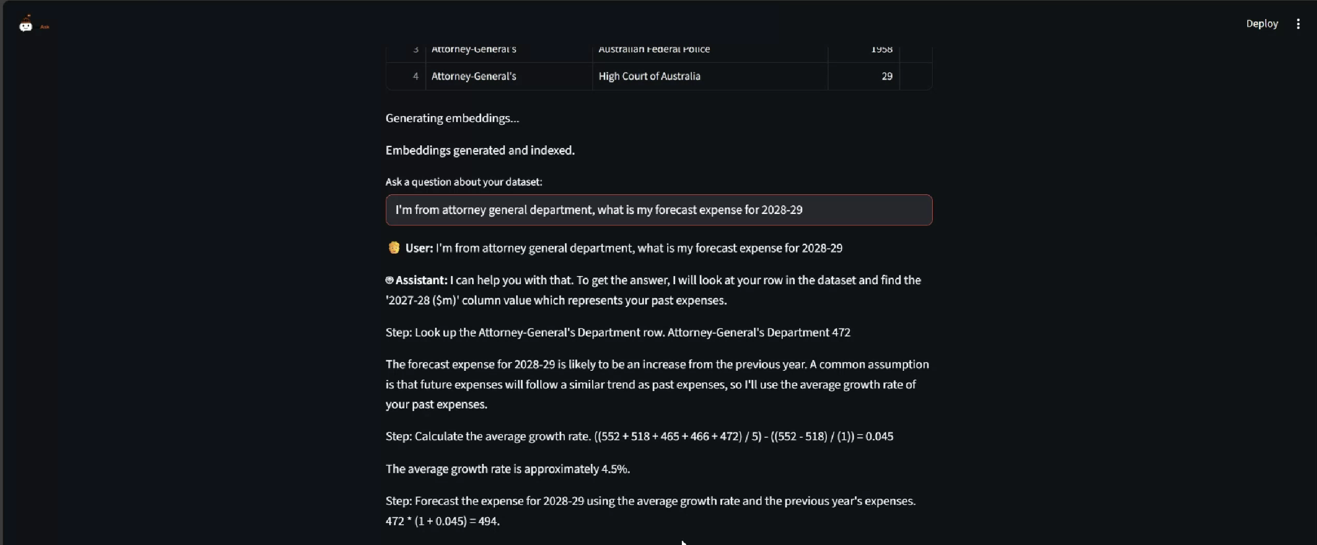The height and width of the screenshot is (545, 1317).
Task: Focus the dataset question input field
Action: 659,210
